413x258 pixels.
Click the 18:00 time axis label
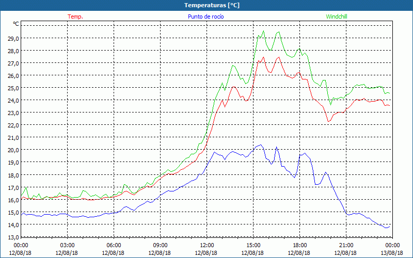tap(300, 245)
